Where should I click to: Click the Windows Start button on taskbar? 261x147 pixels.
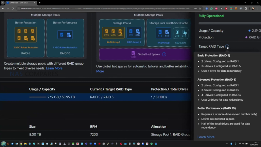[3, 144]
